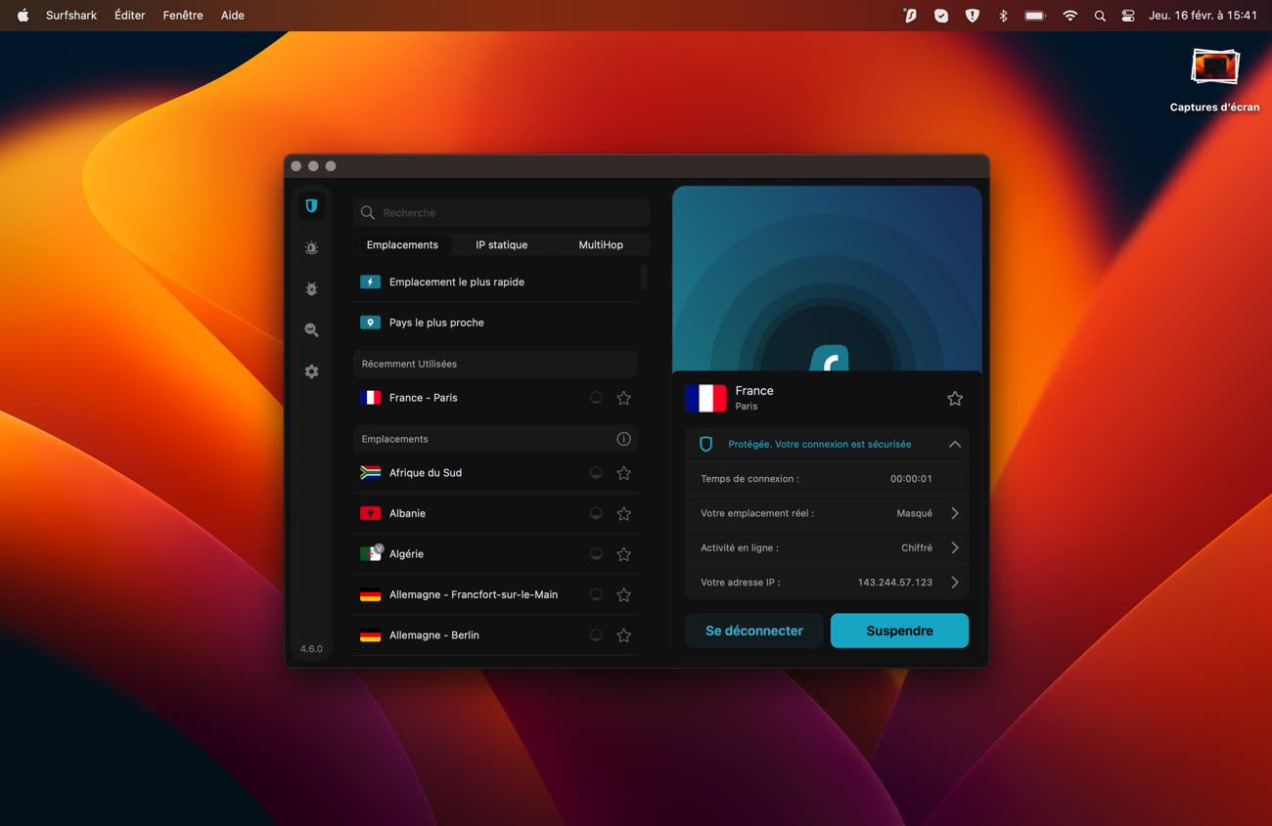Viewport: 1272px width, 826px height.
Task: Click the info icon beside Emplacements header
Action: 623,439
